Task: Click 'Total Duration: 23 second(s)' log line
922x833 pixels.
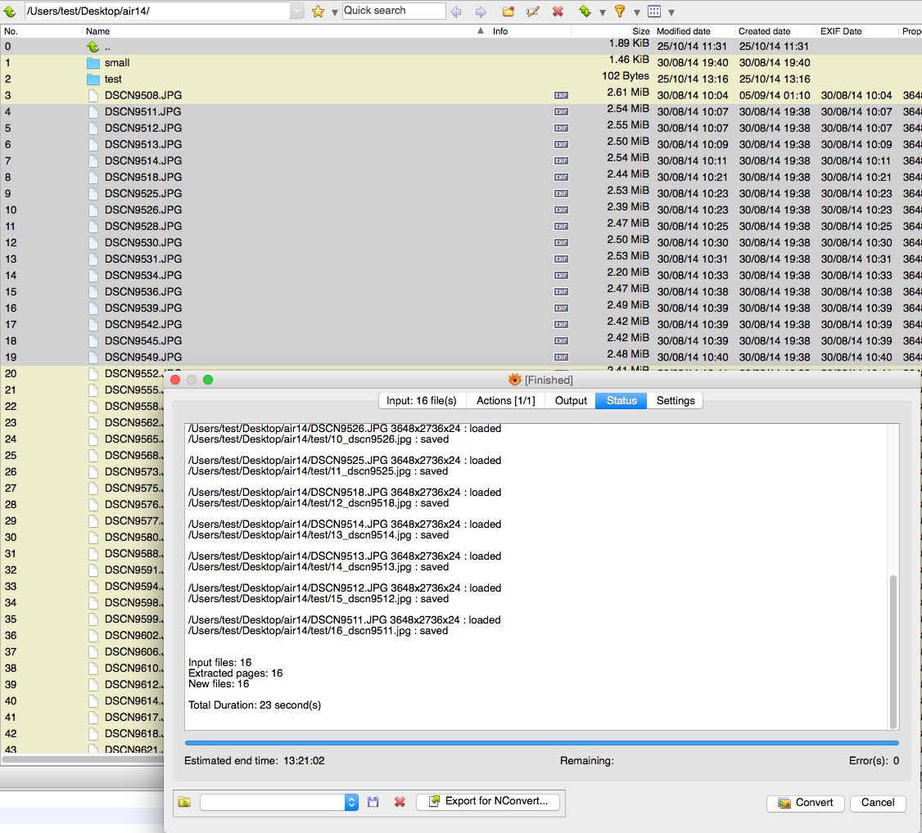Action: pos(255,705)
